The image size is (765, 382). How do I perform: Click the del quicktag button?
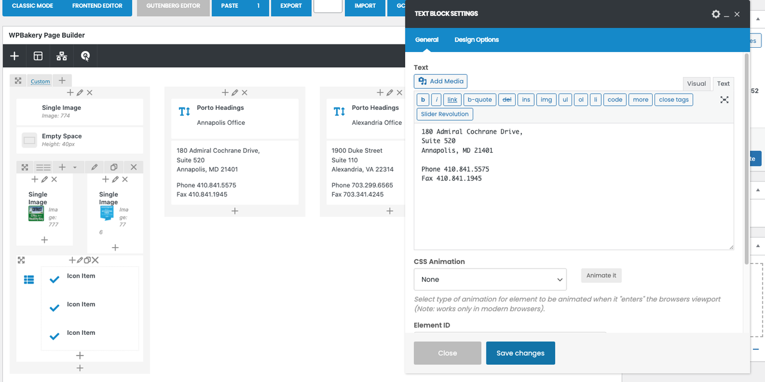[507, 100]
